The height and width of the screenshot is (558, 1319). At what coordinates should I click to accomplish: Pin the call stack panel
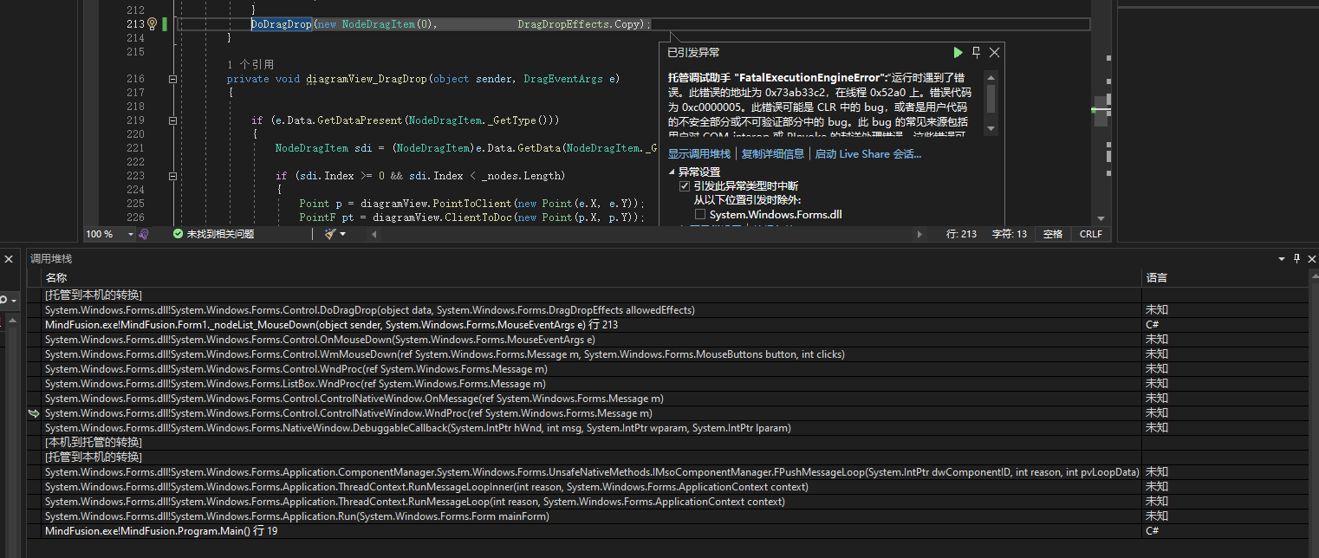tap(1296, 258)
